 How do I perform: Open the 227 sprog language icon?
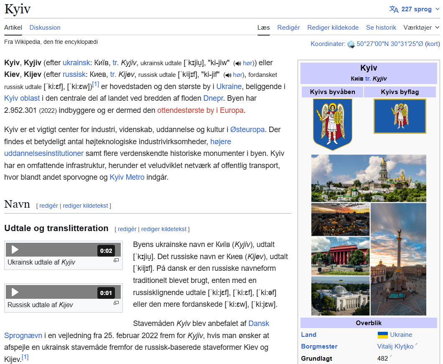pyautogui.click(x=394, y=9)
